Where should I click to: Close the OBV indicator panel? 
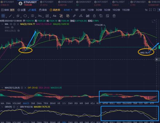pyautogui.click(x=18, y=107)
